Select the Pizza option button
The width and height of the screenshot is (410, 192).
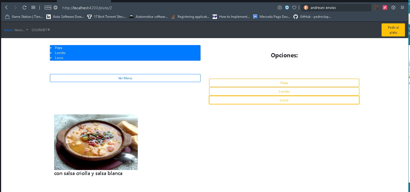pyautogui.click(x=284, y=83)
